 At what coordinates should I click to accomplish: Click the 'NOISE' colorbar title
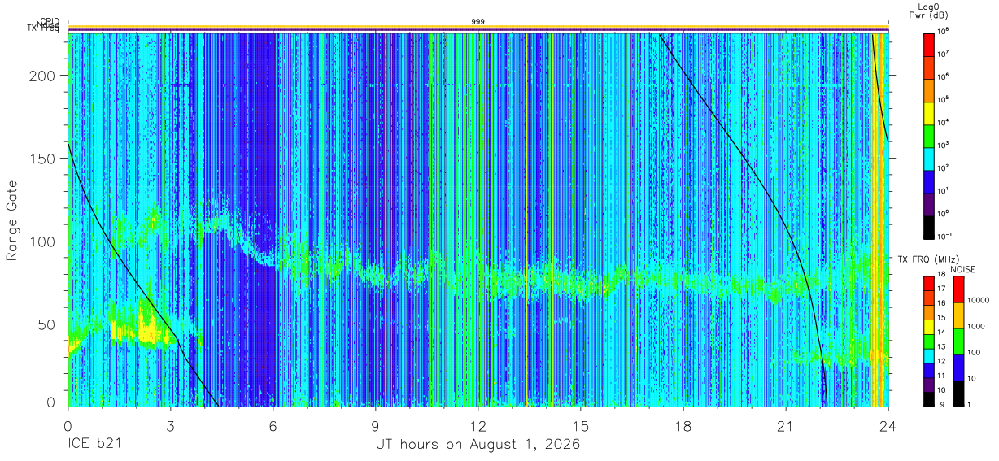click(962, 269)
